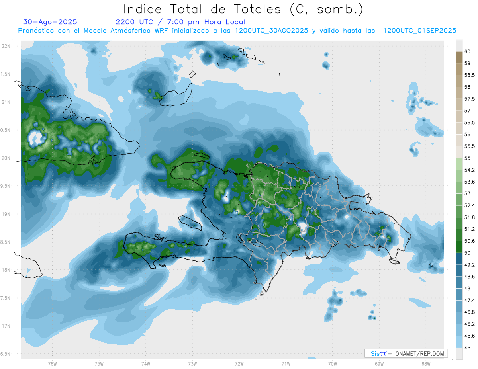Screen dimensions: 478x369
Task: Pick the beige swatch between 56 and 56.5
Action: click(x=459, y=128)
